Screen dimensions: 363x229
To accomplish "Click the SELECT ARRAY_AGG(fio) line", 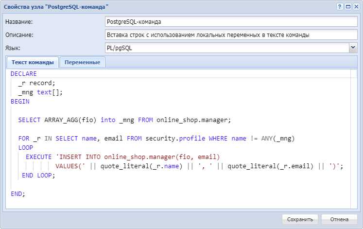I will pos(124,120).
